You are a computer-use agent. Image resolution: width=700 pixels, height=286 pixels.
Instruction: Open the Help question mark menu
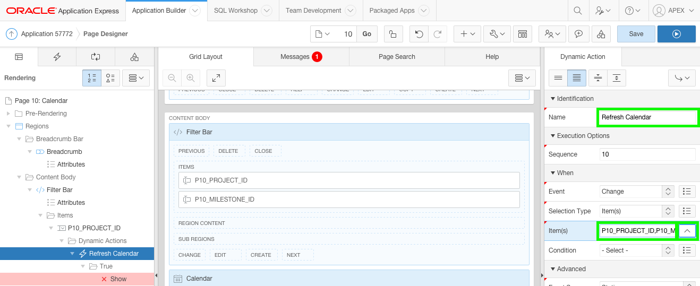click(x=633, y=11)
